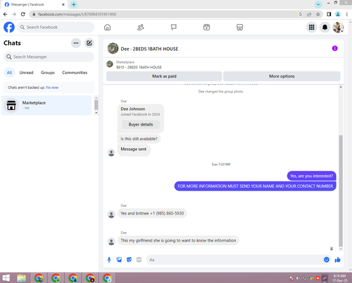The image size is (352, 283).
Task: Open the Marketplace listing $815 thumbnail
Action: click(110, 64)
